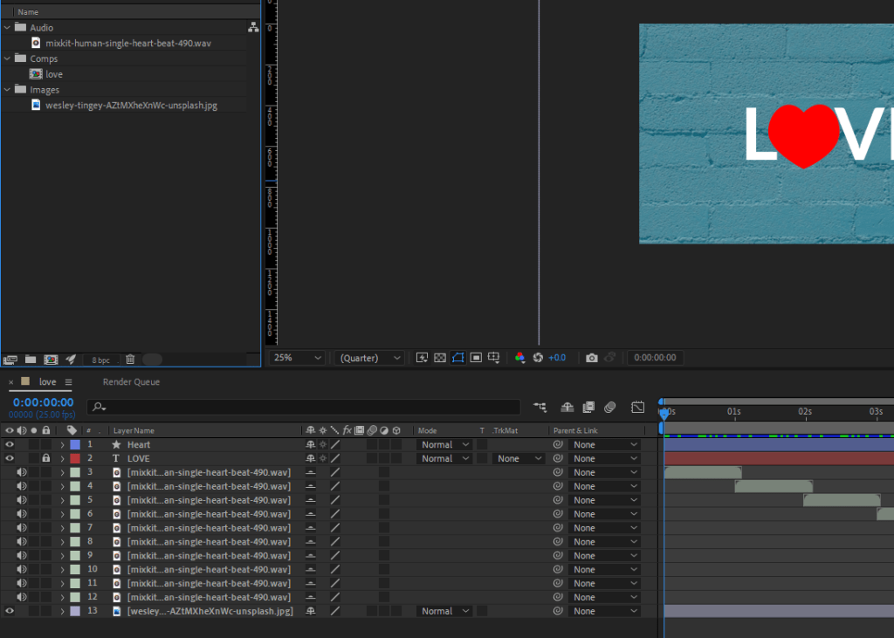Open the Graph Editor in timeline
894x638 pixels.
pyautogui.click(x=638, y=407)
